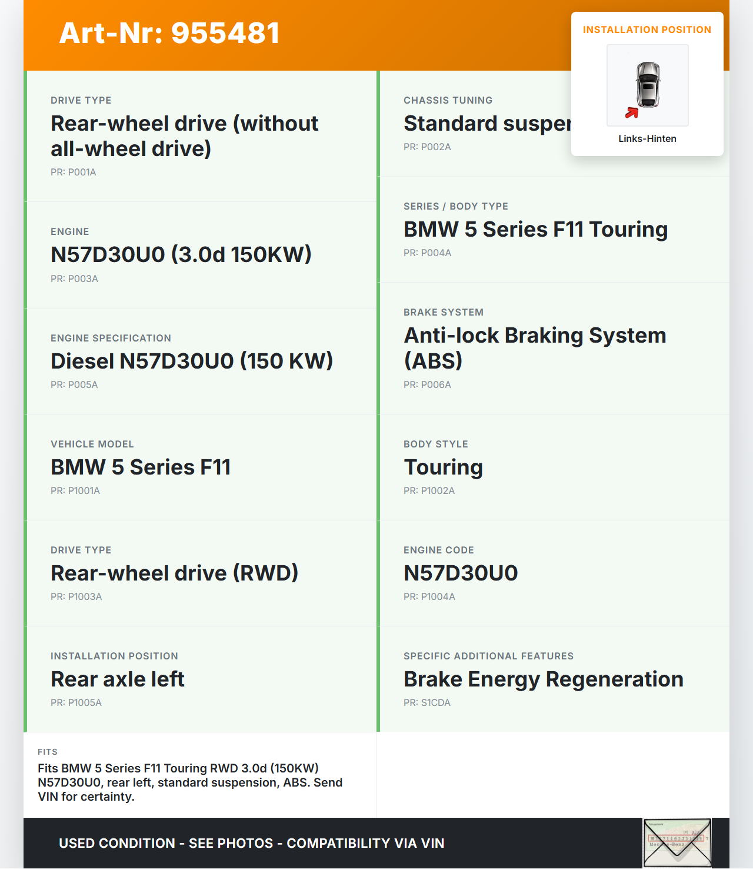This screenshot has height=869, width=753.
Task: Click the Rear axle left value
Action: [118, 679]
